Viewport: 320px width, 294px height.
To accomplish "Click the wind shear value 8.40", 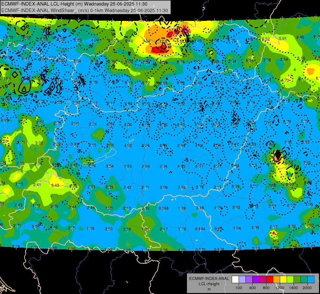I will 129,41.
